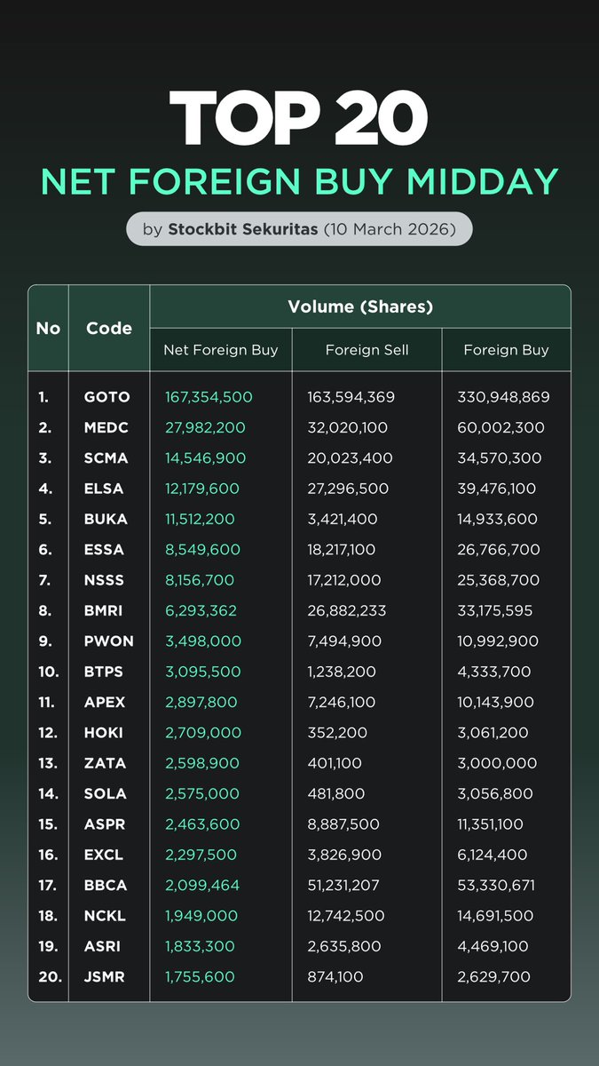Viewport: 599px width, 1066px height.
Task: Select stock code SOLA
Action: pos(106,793)
